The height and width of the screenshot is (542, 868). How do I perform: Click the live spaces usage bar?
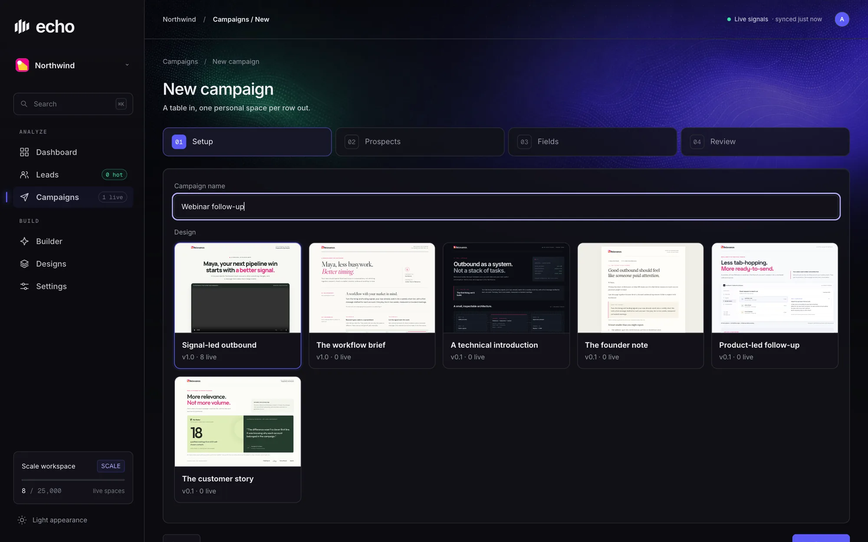[x=73, y=480]
